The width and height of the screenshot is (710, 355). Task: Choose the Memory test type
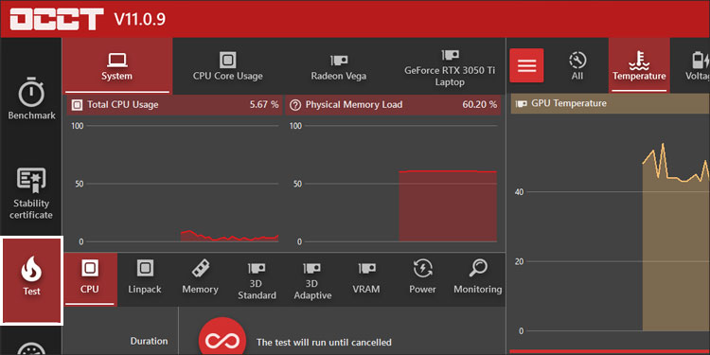tap(200, 279)
